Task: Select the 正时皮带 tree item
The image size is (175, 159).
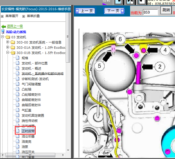Action: tap(28, 131)
